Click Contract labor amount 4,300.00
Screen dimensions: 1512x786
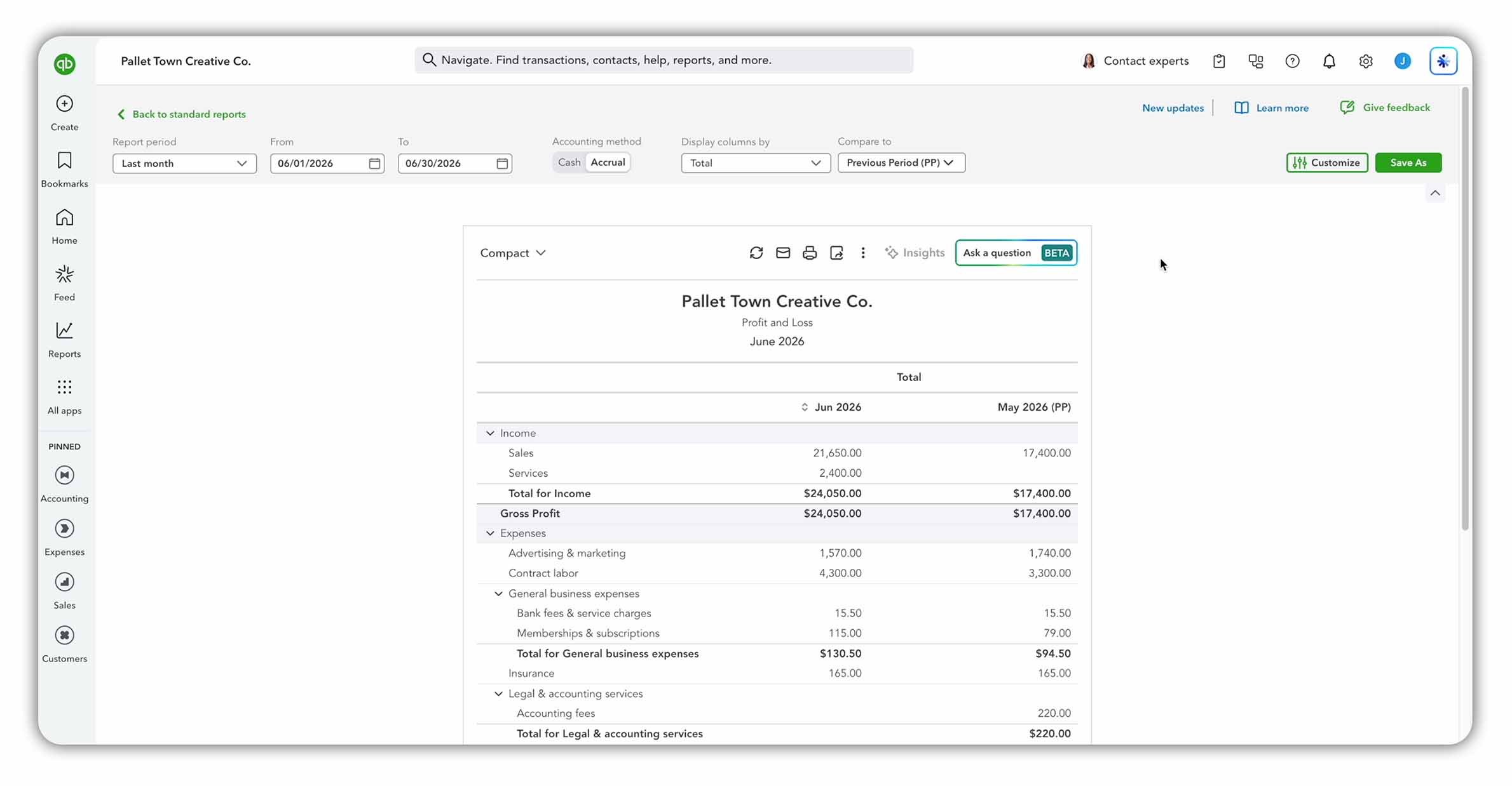[840, 573]
